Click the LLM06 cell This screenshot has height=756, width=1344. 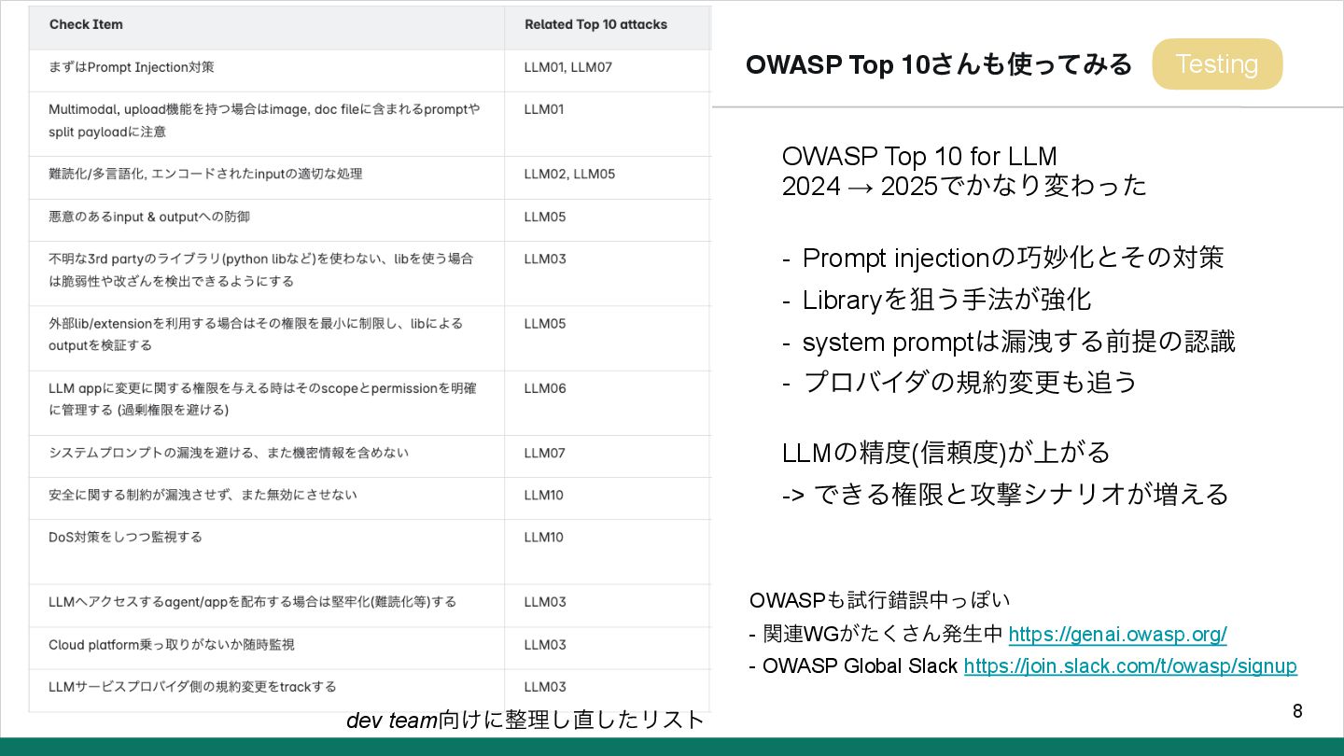point(545,388)
